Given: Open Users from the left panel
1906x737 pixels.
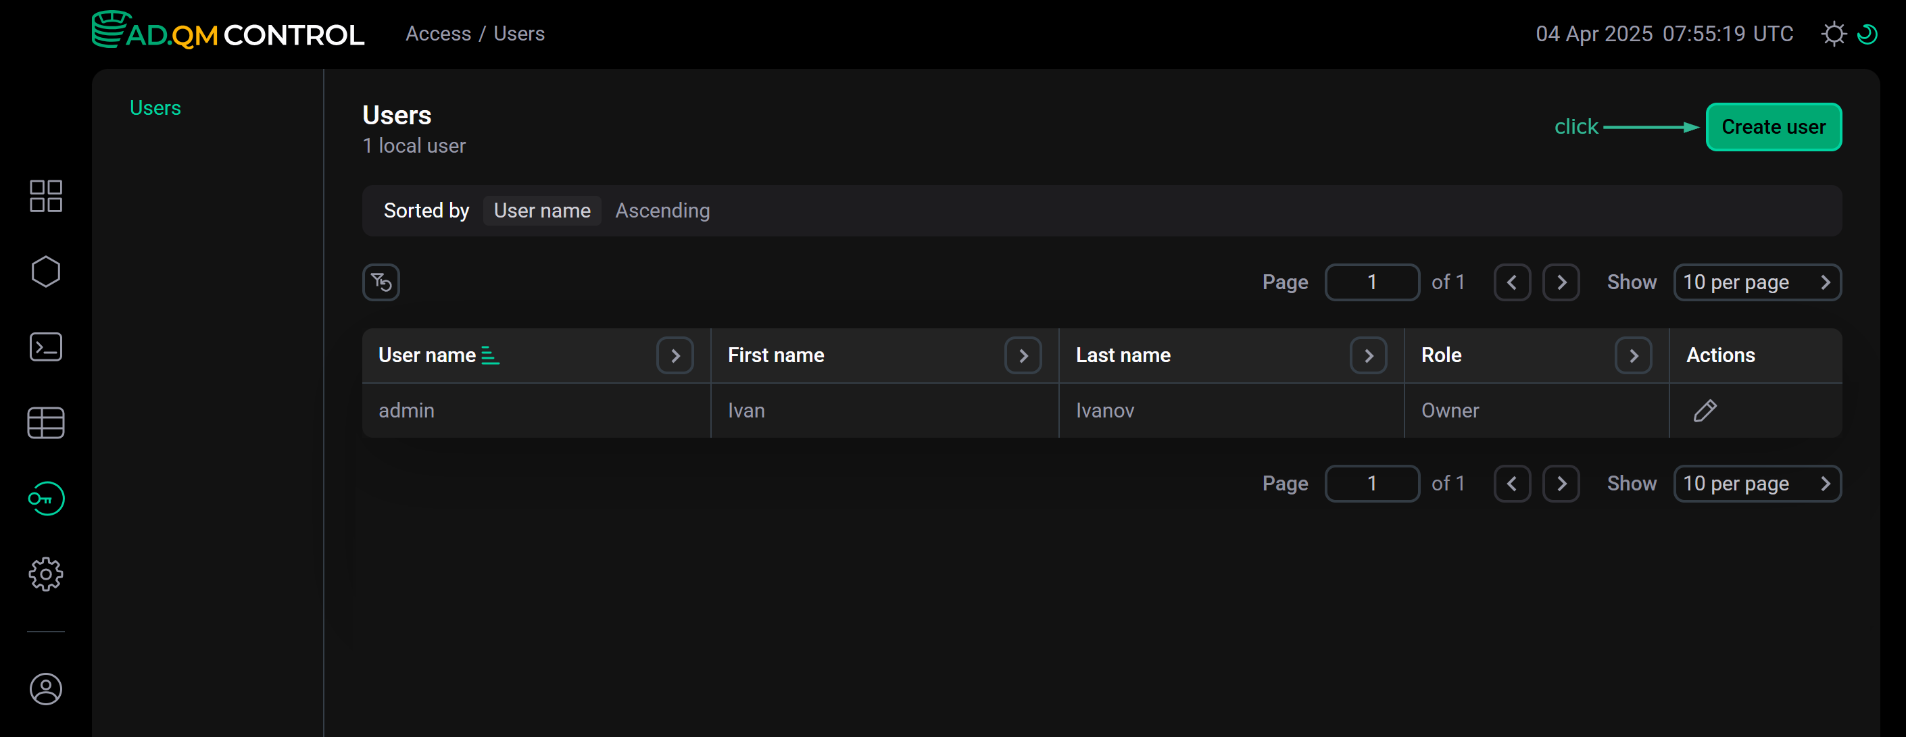Looking at the screenshot, I should pos(155,107).
